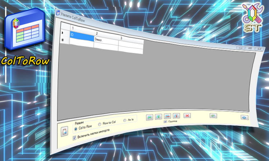Select the highlighted ID cell
Screen dimensions: 269x161
click(82, 36)
